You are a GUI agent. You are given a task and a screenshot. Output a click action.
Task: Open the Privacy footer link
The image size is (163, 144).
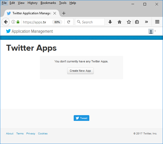pos(31,134)
